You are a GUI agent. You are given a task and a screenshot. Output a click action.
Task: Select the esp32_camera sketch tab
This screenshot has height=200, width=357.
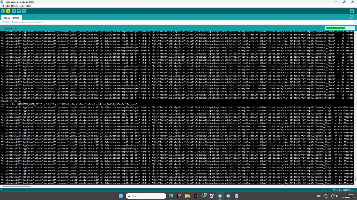point(11,18)
